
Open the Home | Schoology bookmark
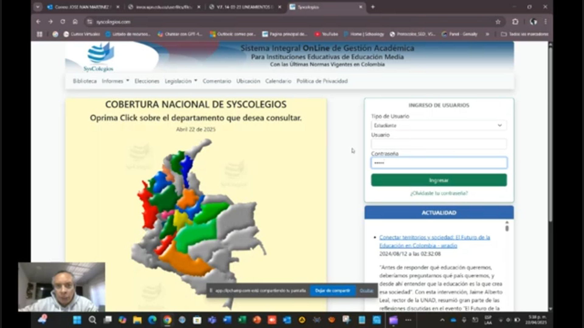(x=364, y=34)
